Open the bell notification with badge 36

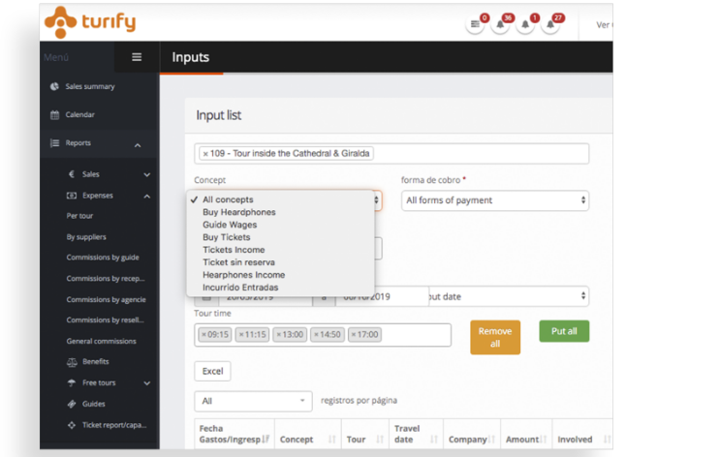[x=500, y=24]
